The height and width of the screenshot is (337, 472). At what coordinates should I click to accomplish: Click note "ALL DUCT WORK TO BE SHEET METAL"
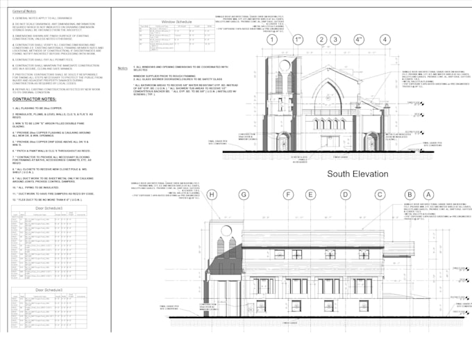(x=53, y=180)
